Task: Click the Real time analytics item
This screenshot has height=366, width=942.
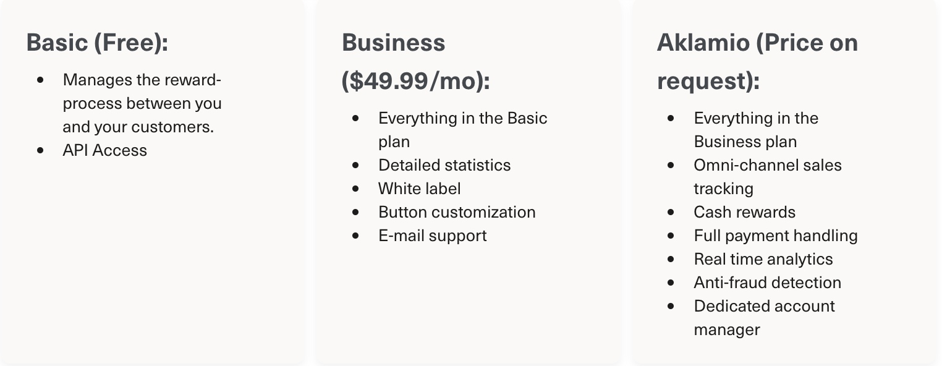Action: click(x=763, y=259)
